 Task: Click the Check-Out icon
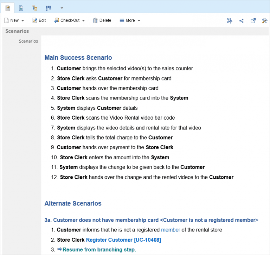click(56, 20)
